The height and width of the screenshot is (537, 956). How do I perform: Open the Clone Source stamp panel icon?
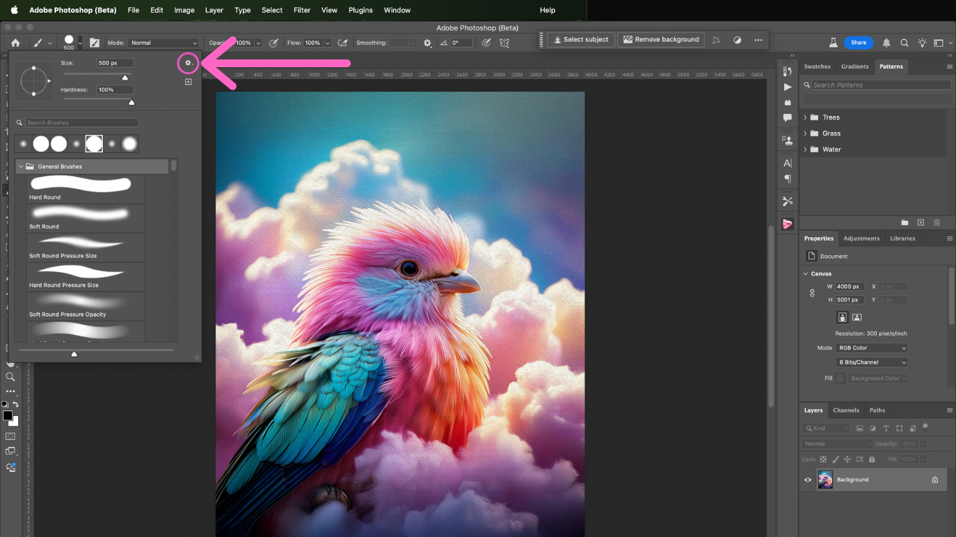click(787, 140)
